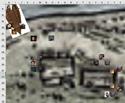This screenshot has height=103, width=125.
Task: Select the blue-hooded goblin token in row 31
Action: click(113, 95)
